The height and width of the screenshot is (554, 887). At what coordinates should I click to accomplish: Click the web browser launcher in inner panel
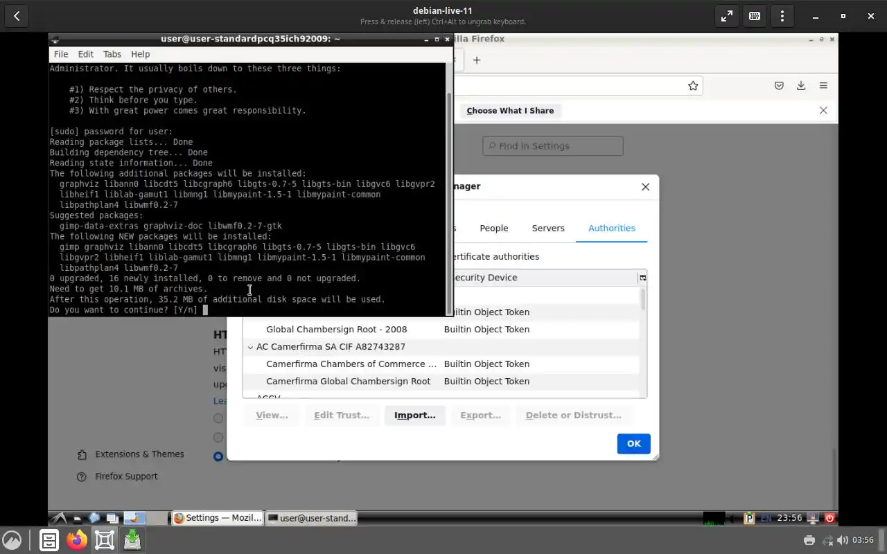pos(95,518)
